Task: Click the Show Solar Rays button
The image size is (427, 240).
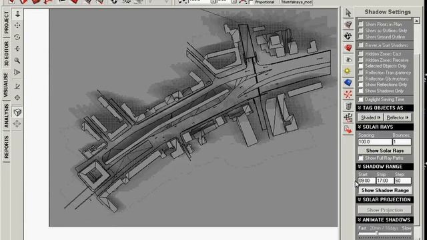Action: click(x=384, y=151)
